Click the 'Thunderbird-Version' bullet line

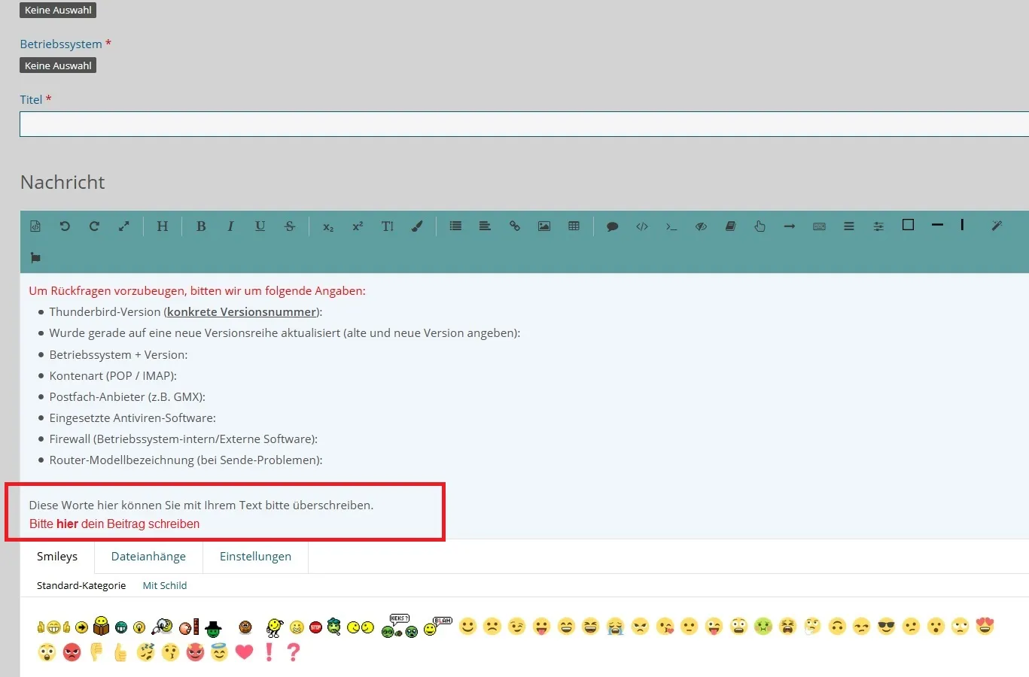pos(185,312)
